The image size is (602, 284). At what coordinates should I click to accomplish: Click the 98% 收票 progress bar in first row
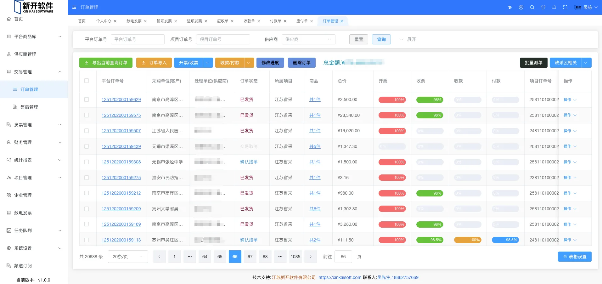[x=430, y=100]
